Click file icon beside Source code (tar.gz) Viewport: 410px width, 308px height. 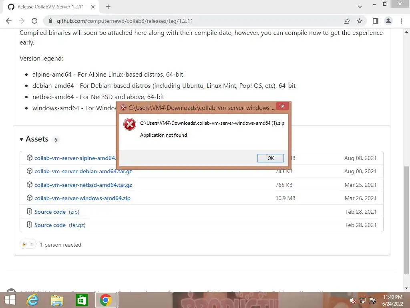[30, 225]
